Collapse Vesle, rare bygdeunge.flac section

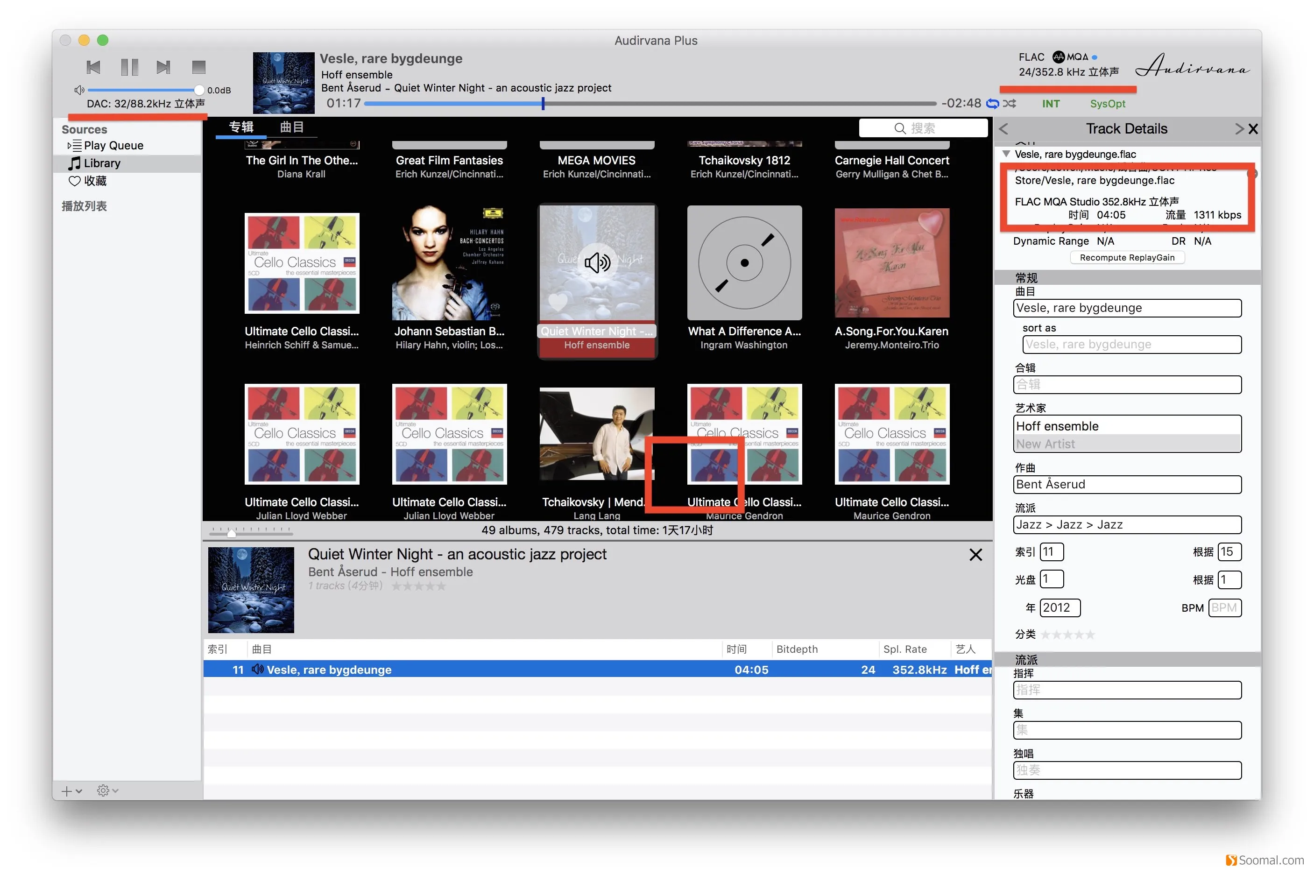(1006, 154)
